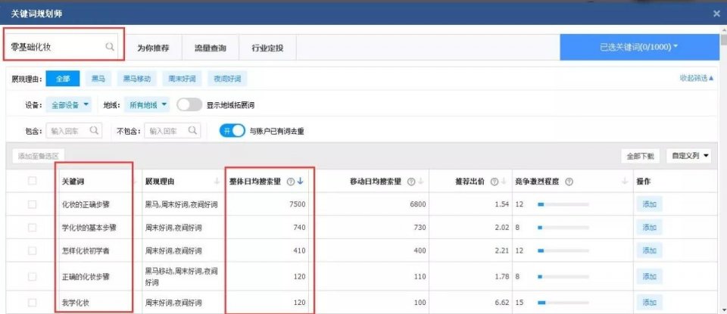
Task: Click 添加 button for 学化妆的基本步骤
Action: [650, 227]
